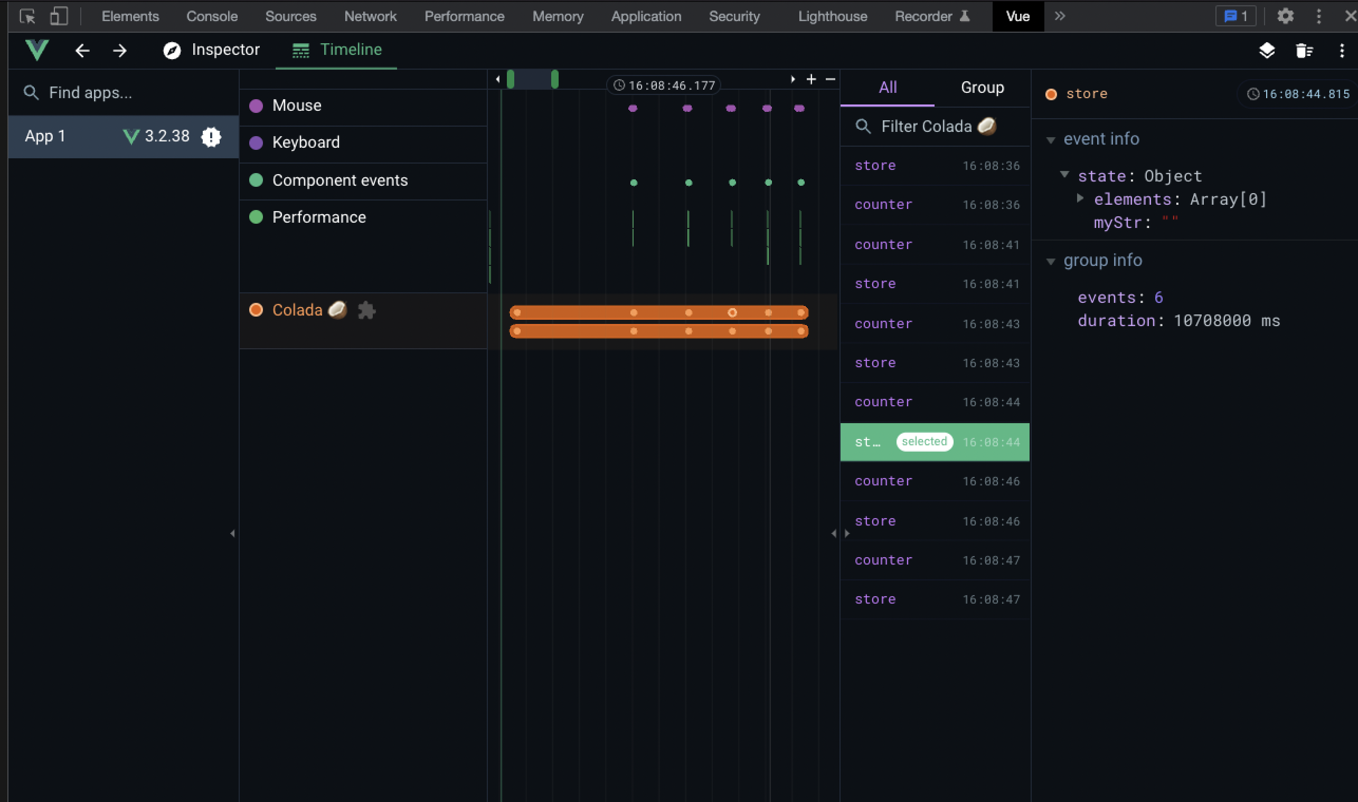Click the layers icon in the toolbar
1358x802 pixels.
click(x=1267, y=51)
